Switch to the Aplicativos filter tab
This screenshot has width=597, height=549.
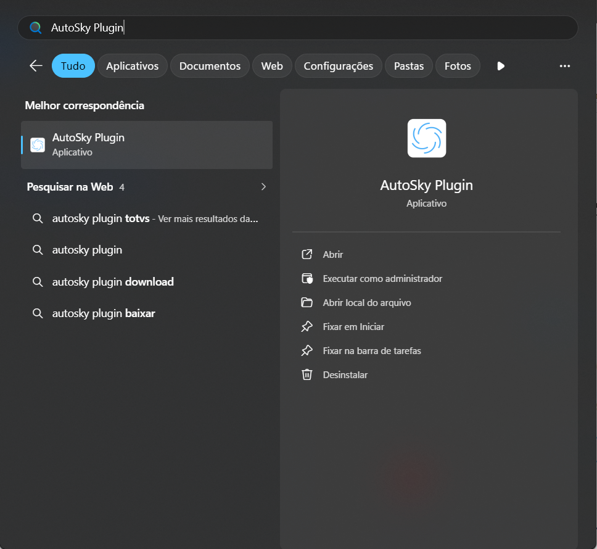click(x=132, y=66)
